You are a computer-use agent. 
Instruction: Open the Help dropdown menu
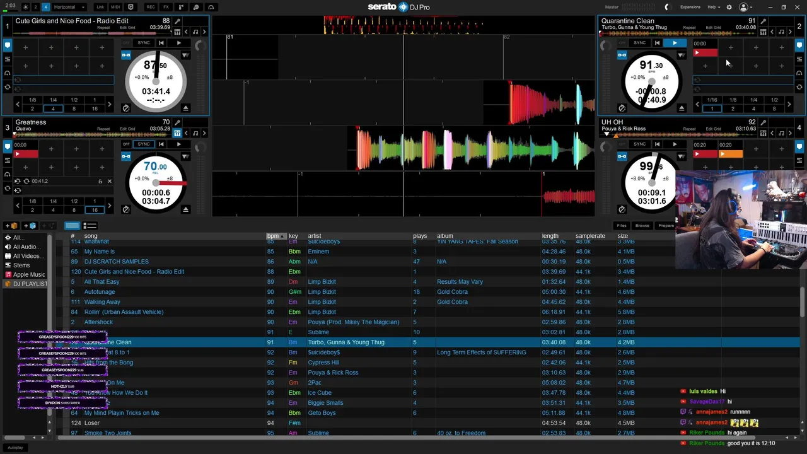click(x=714, y=7)
